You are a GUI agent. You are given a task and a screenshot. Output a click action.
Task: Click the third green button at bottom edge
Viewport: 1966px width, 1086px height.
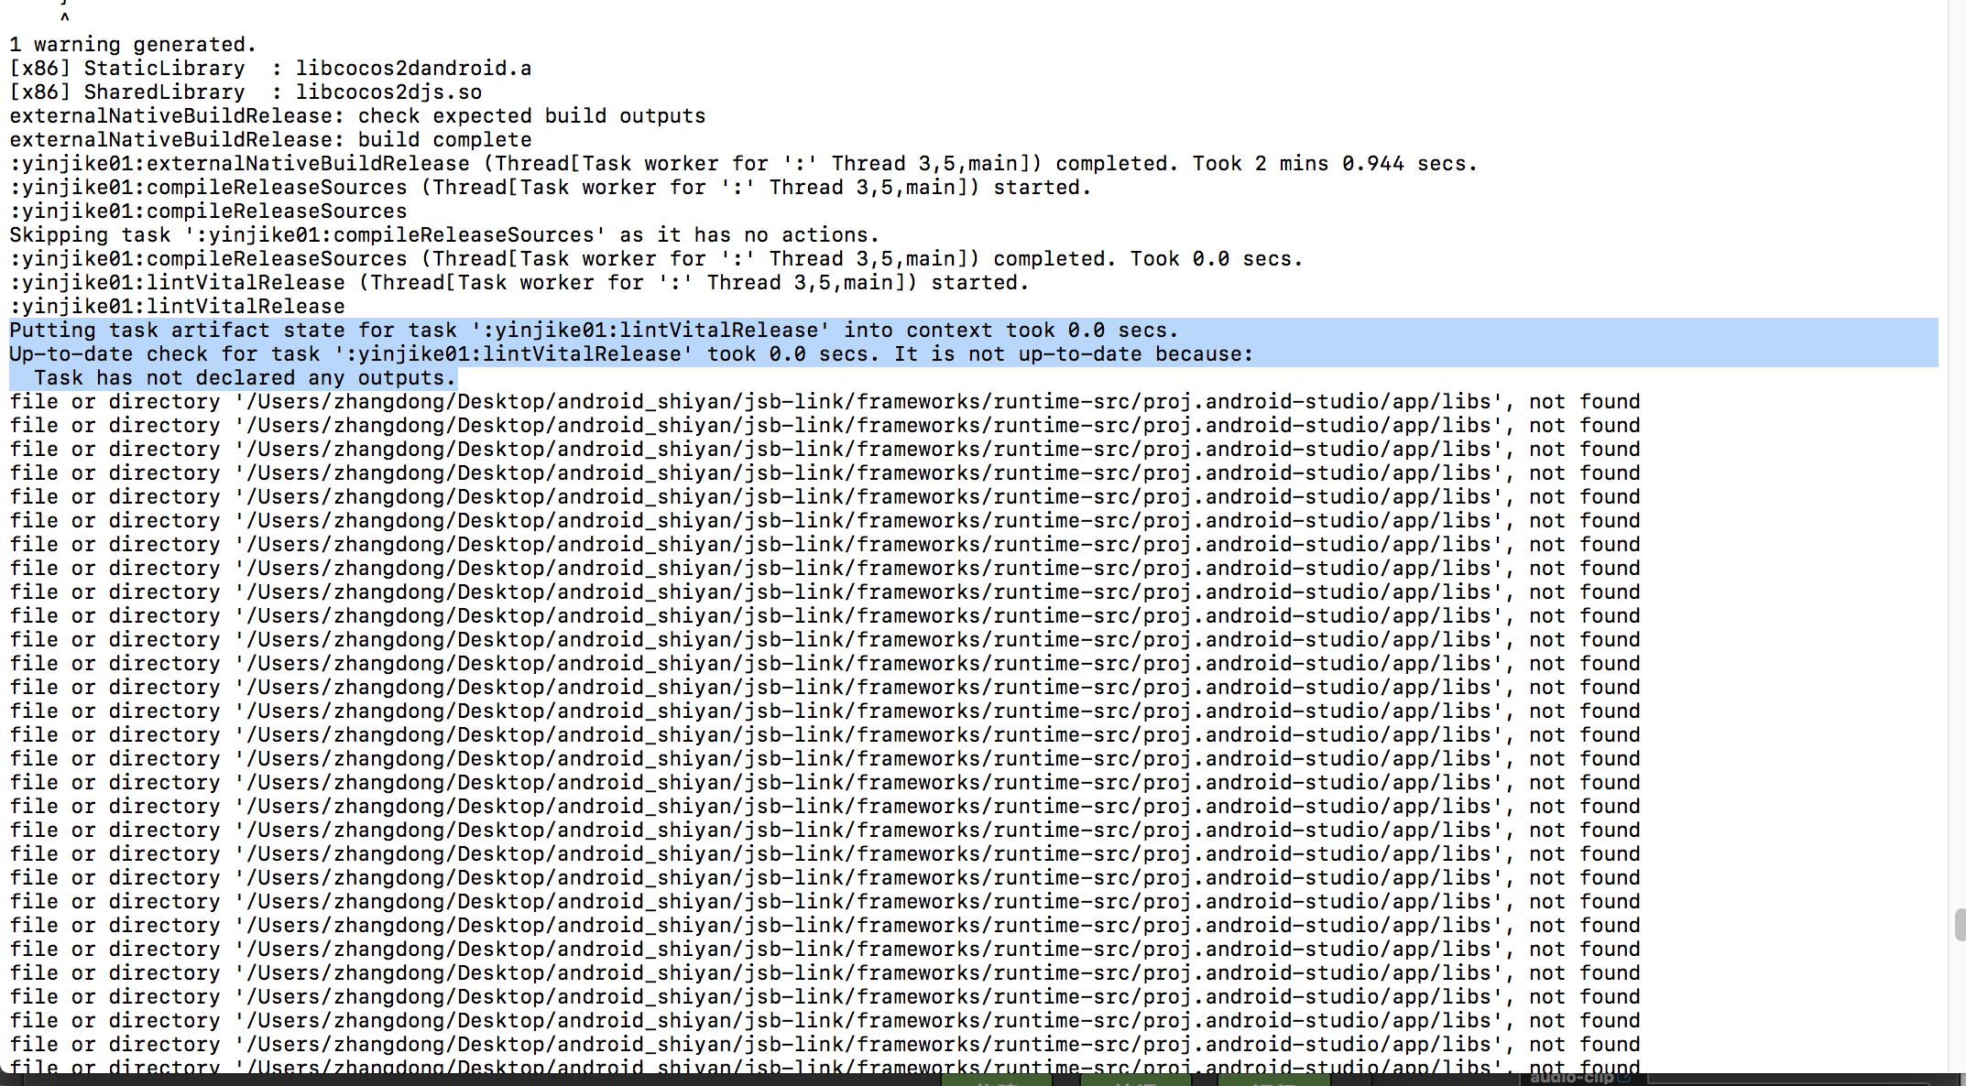(1273, 1081)
